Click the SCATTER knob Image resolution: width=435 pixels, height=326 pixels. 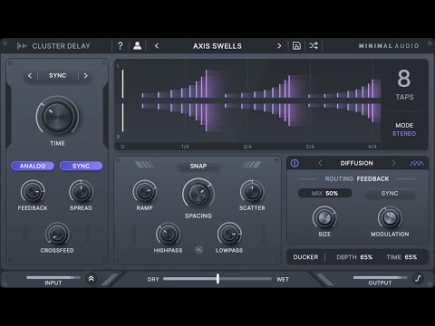pos(252,192)
